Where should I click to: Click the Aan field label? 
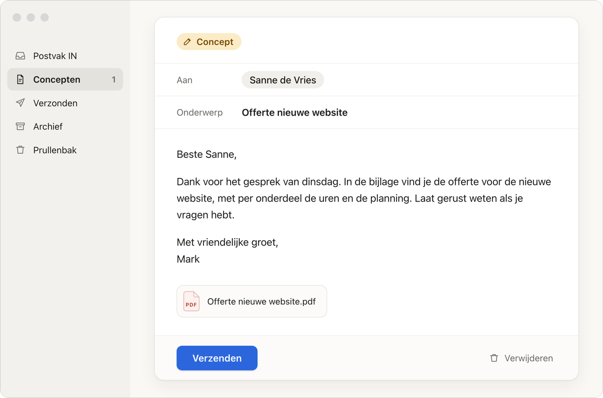(184, 80)
